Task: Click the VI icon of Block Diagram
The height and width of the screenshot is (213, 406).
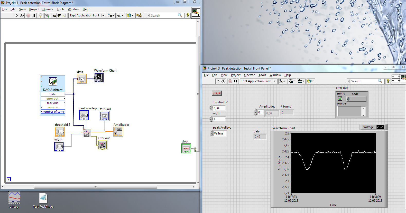Action: (196, 12)
